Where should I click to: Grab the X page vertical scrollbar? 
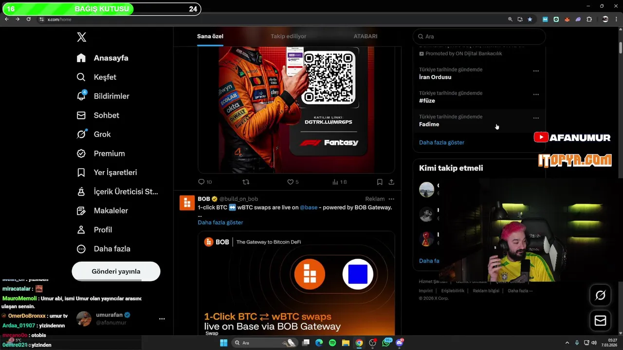click(621, 49)
